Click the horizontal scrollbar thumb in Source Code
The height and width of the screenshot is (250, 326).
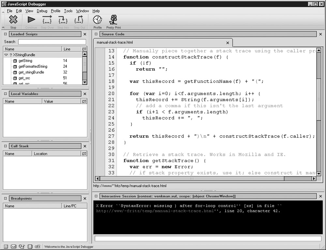point(192,179)
